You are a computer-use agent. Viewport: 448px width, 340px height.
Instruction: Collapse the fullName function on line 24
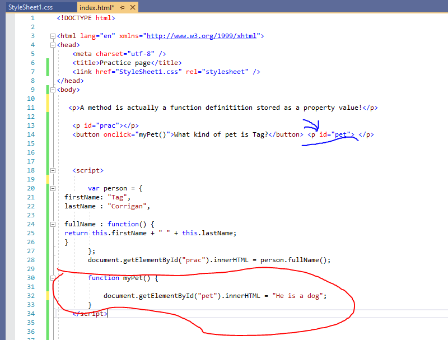(53, 224)
